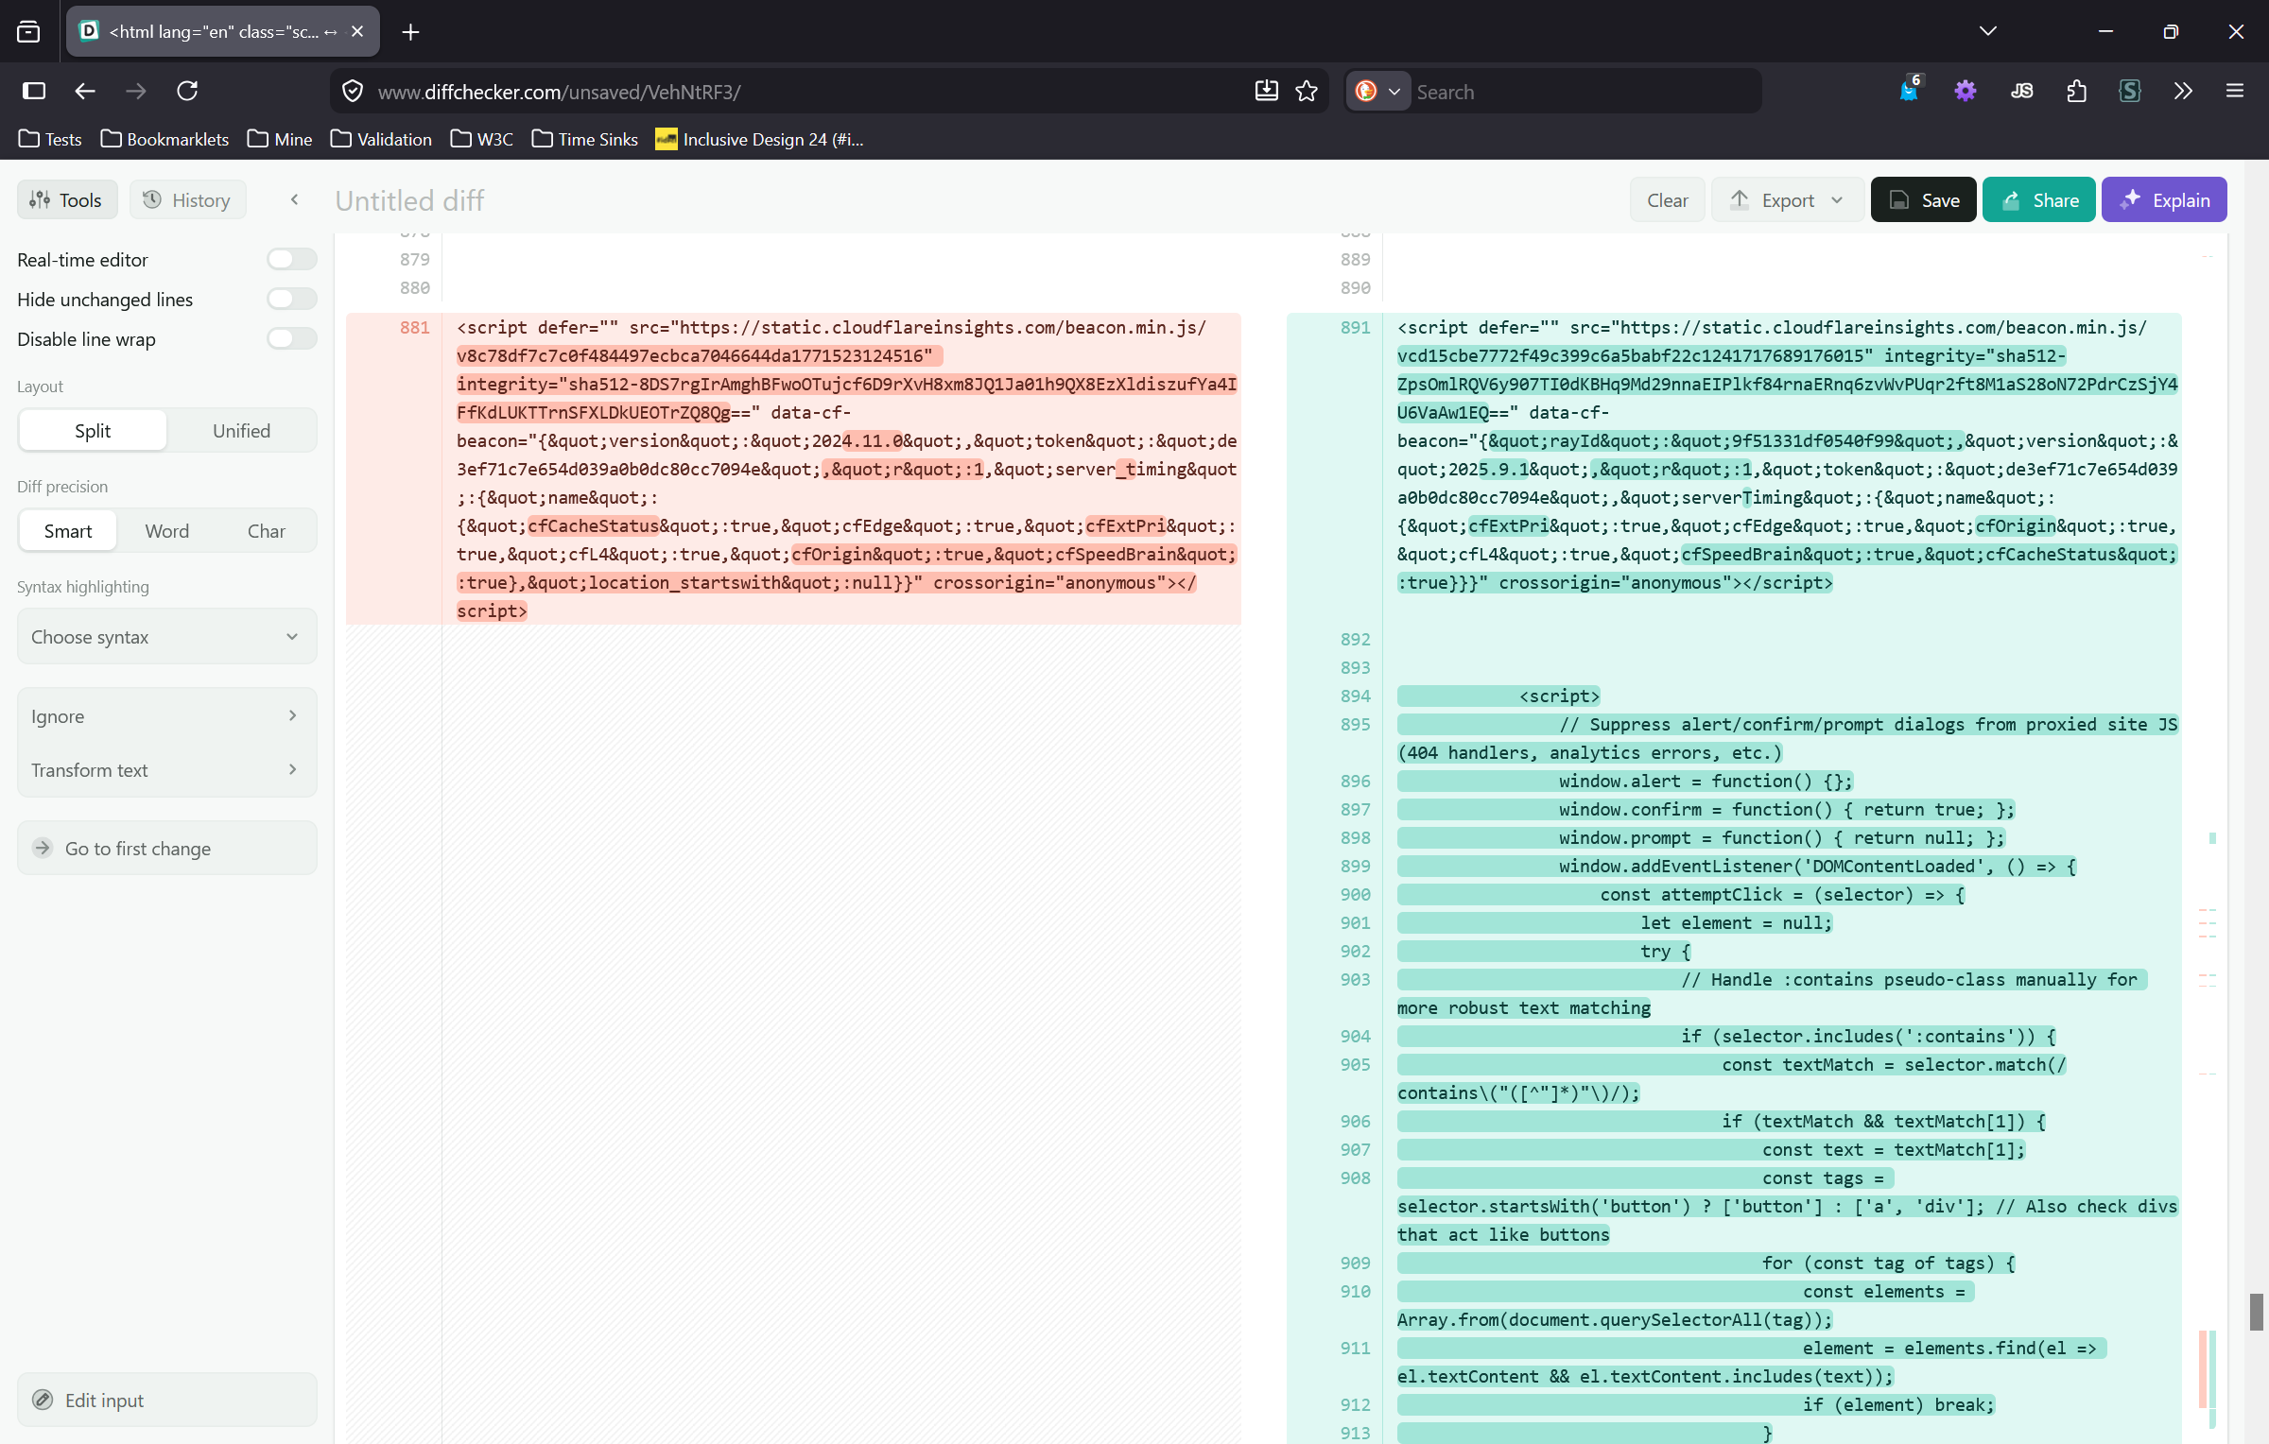Click the browser tab overview icon

coord(28,32)
